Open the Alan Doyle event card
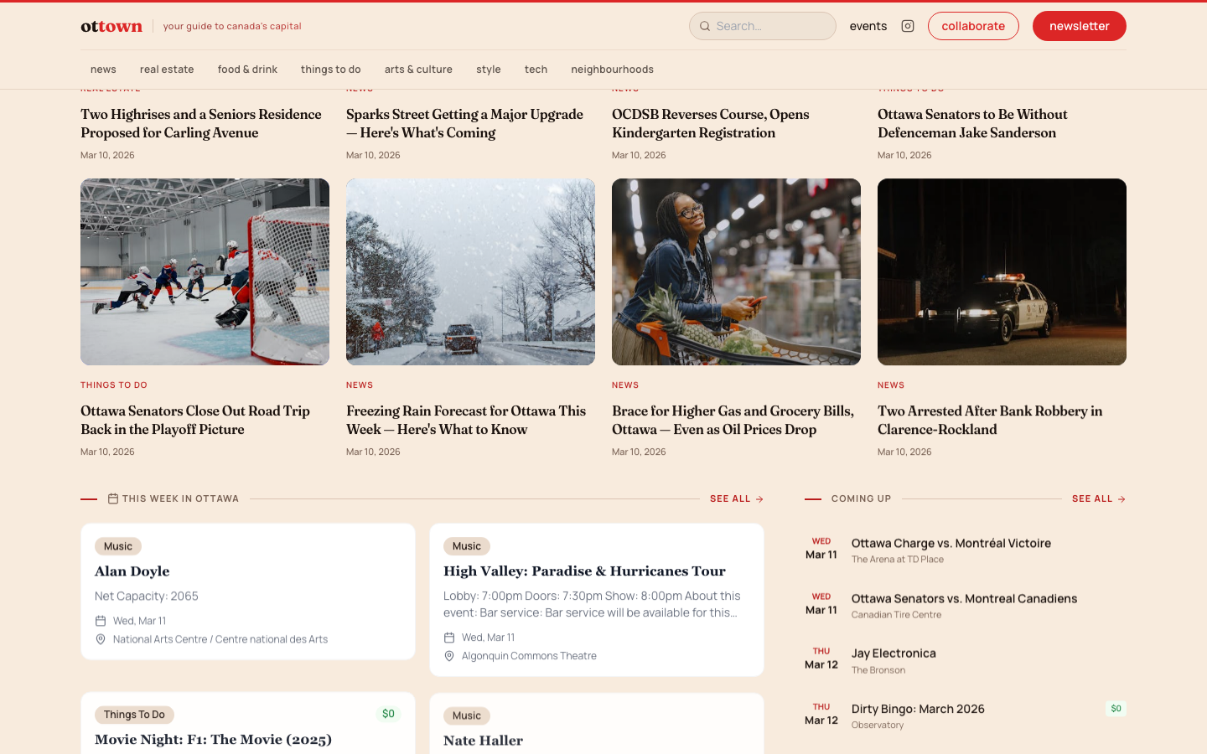This screenshot has width=1207, height=754. pos(248,591)
